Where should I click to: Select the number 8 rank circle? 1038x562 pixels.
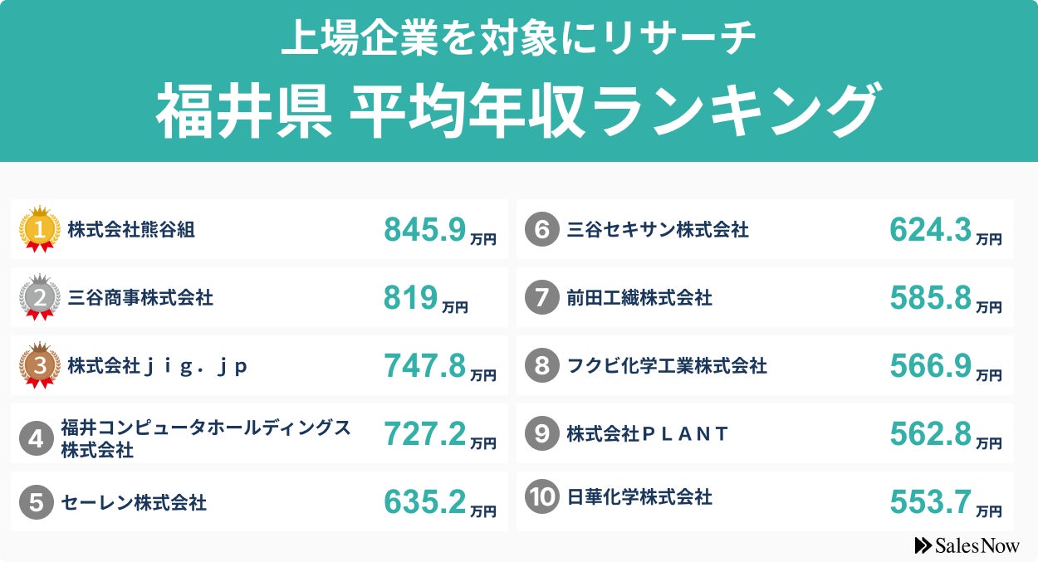[541, 365]
